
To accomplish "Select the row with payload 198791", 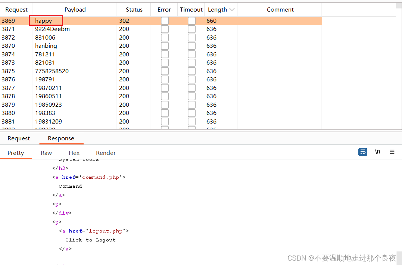I will [161, 79].
